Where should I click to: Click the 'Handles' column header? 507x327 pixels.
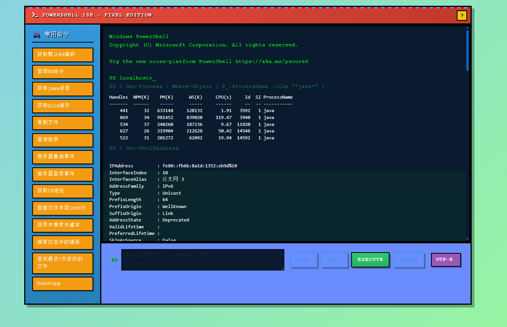[x=119, y=97]
